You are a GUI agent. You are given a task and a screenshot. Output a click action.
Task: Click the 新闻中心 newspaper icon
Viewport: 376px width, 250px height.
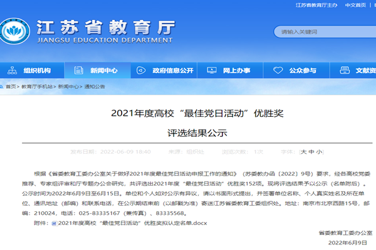tap(77, 71)
